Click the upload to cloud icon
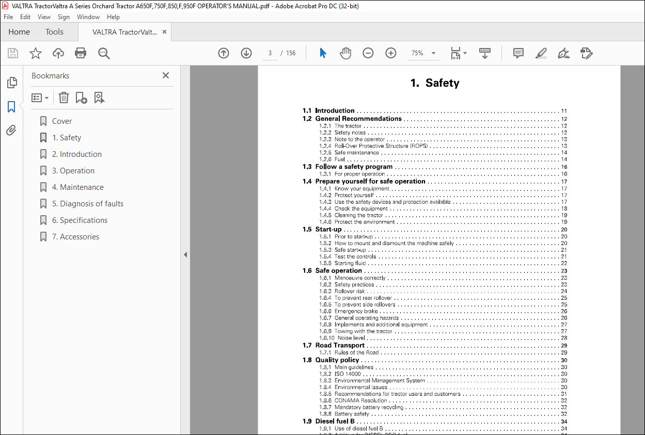Image resolution: width=645 pixels, height=435 pixels. coord(58,53)
